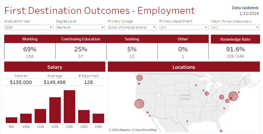
Task: Click the Seeking count 12
Action: [x=132, y=57]
